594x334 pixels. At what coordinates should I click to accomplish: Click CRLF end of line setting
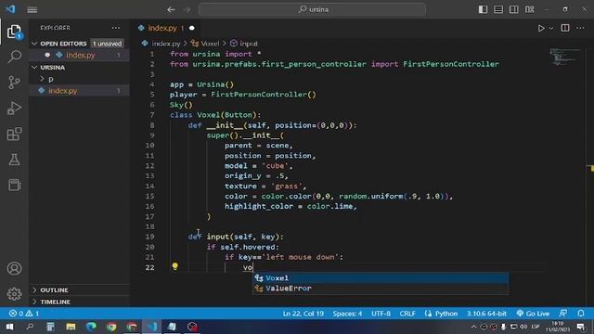pyautogui.click(x=407, y=314)
